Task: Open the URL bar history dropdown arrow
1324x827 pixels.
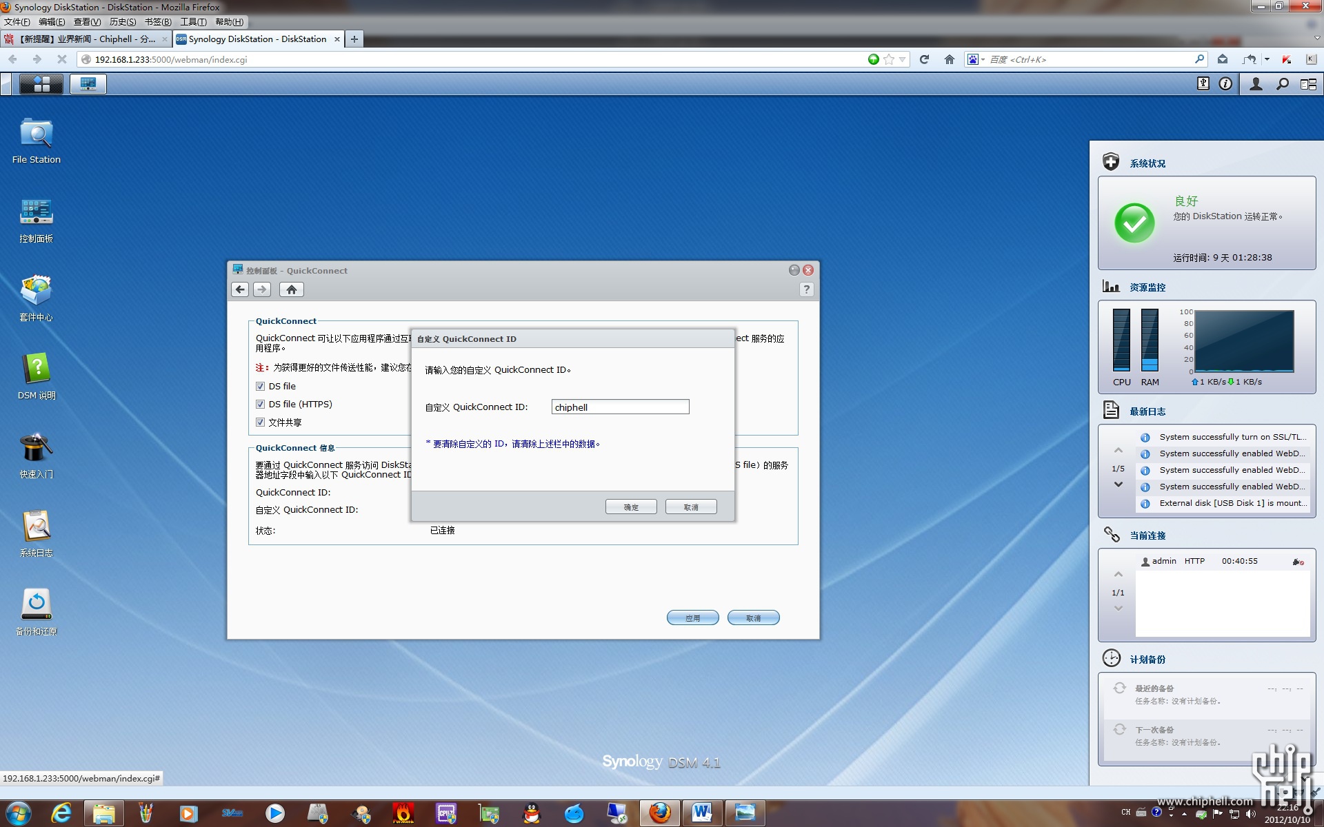Action: 902,60
